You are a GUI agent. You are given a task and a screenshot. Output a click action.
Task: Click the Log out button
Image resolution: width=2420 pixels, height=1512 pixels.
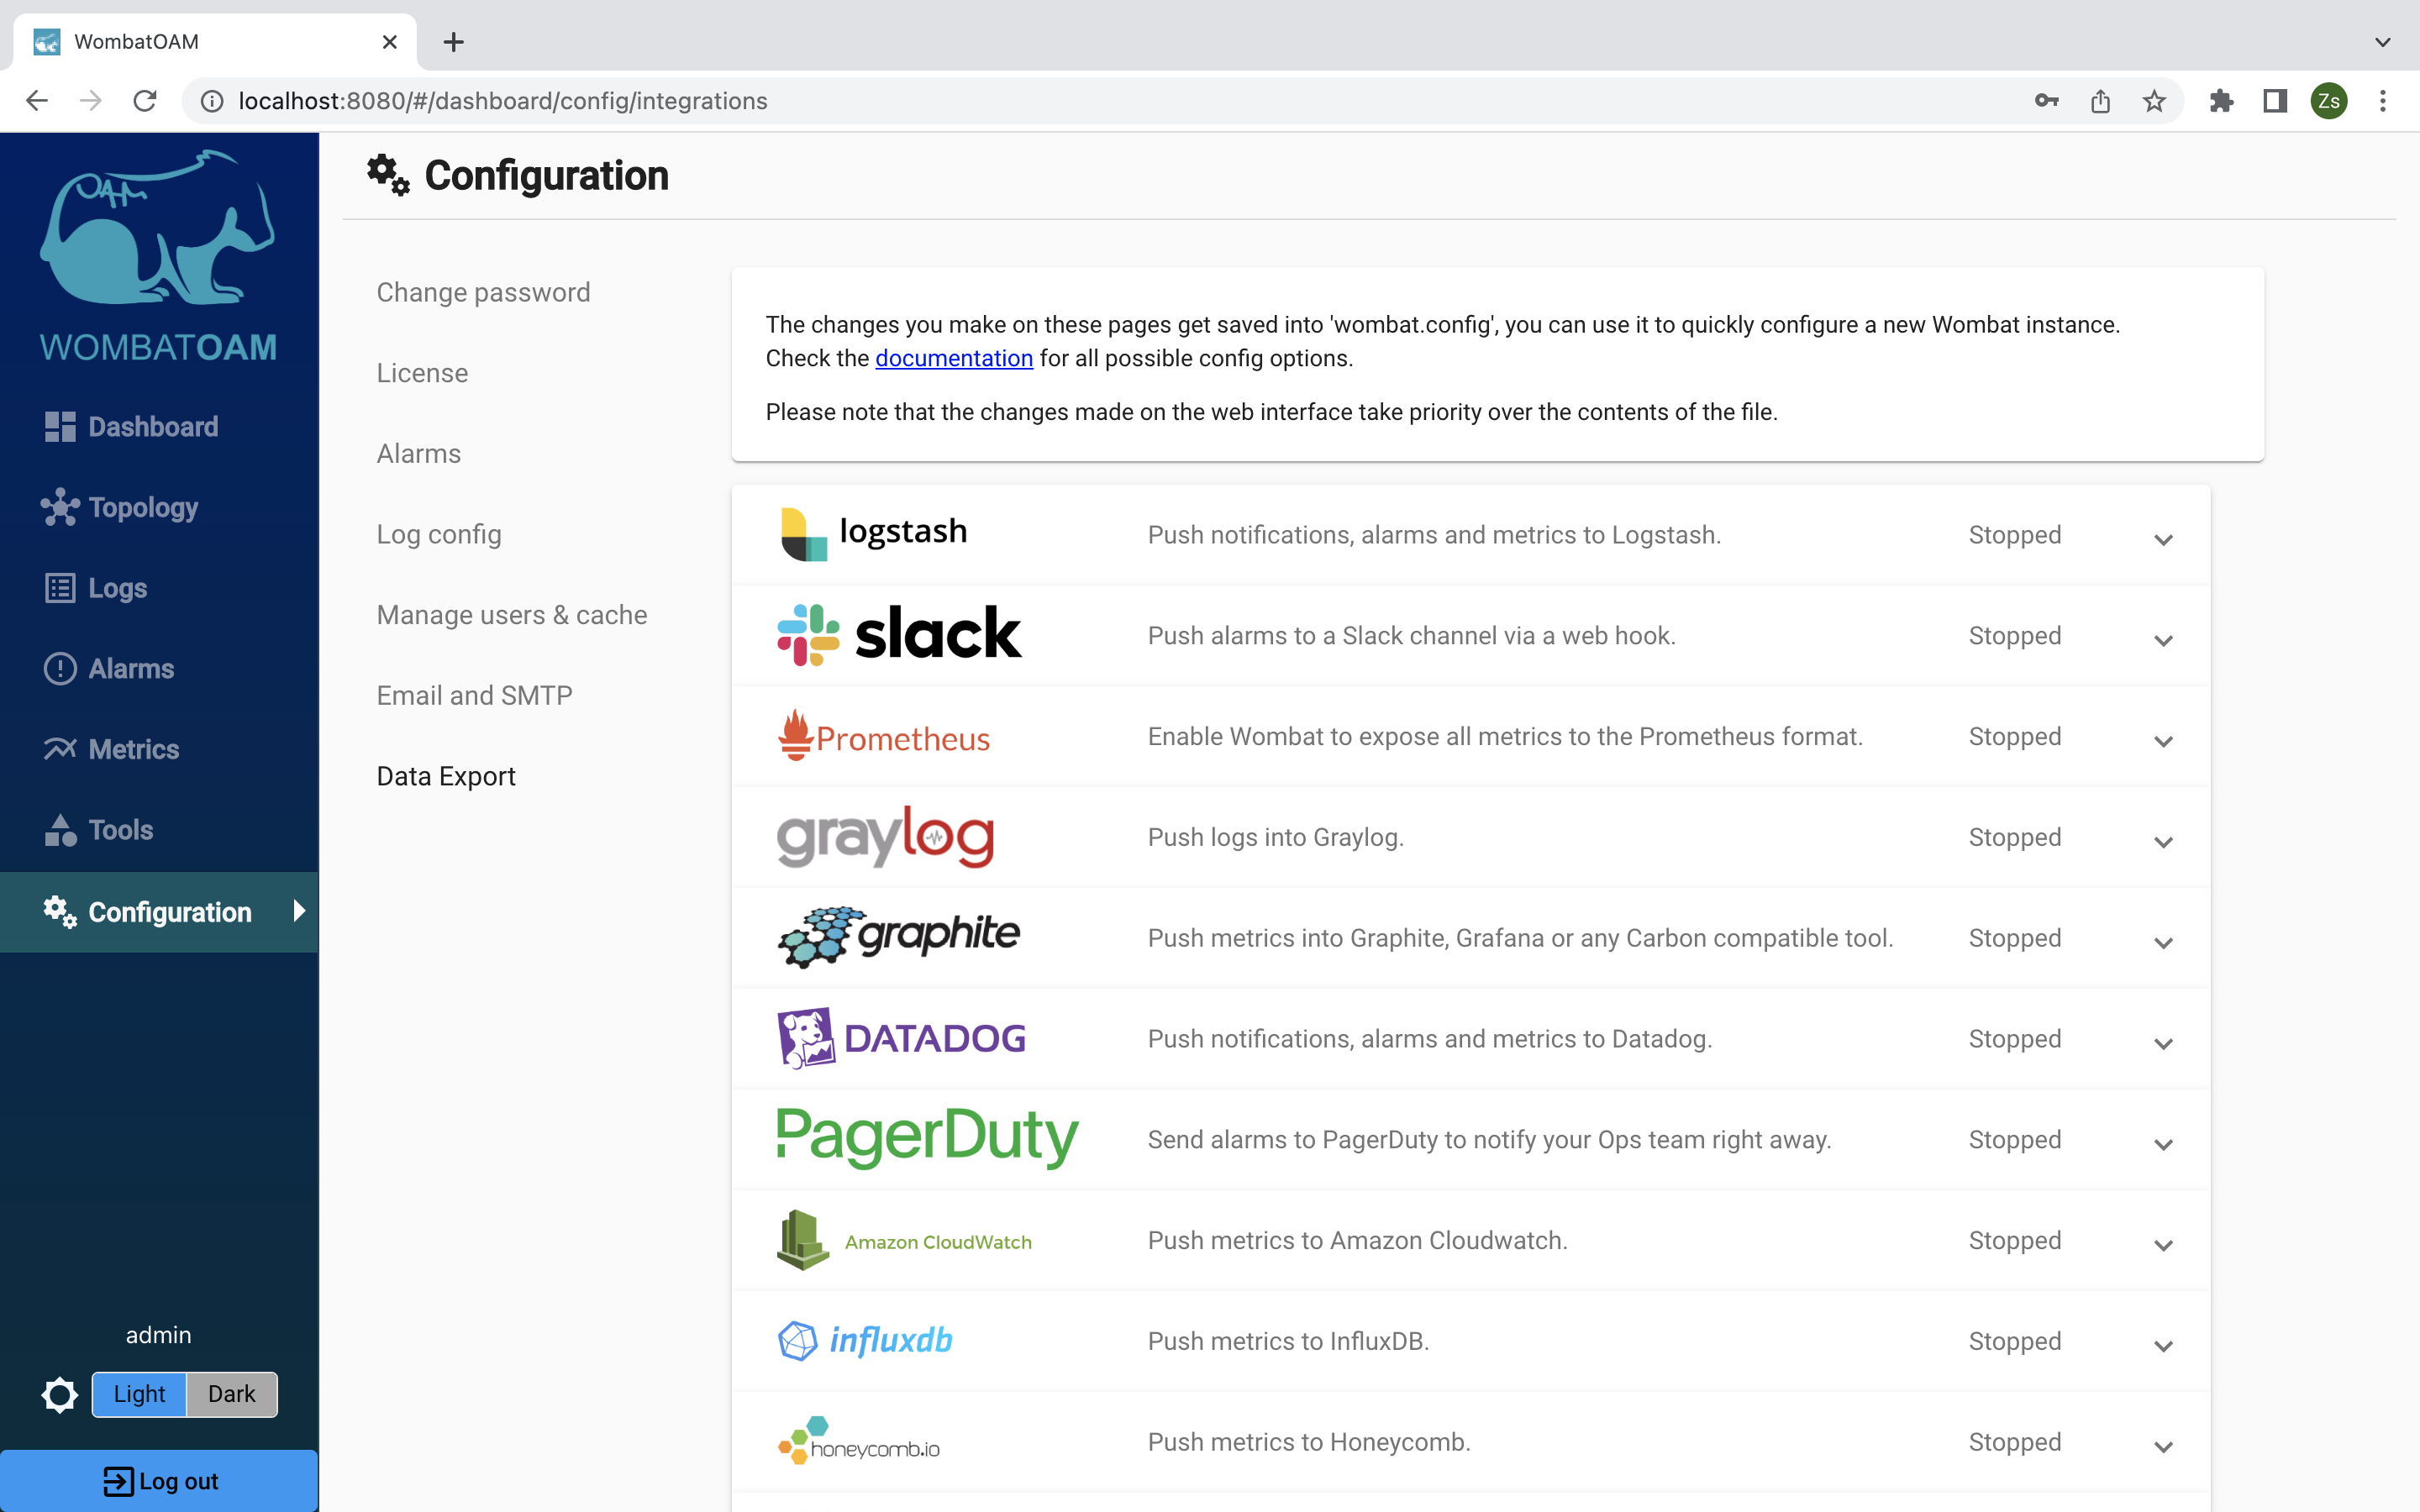tap(159, 1481)
